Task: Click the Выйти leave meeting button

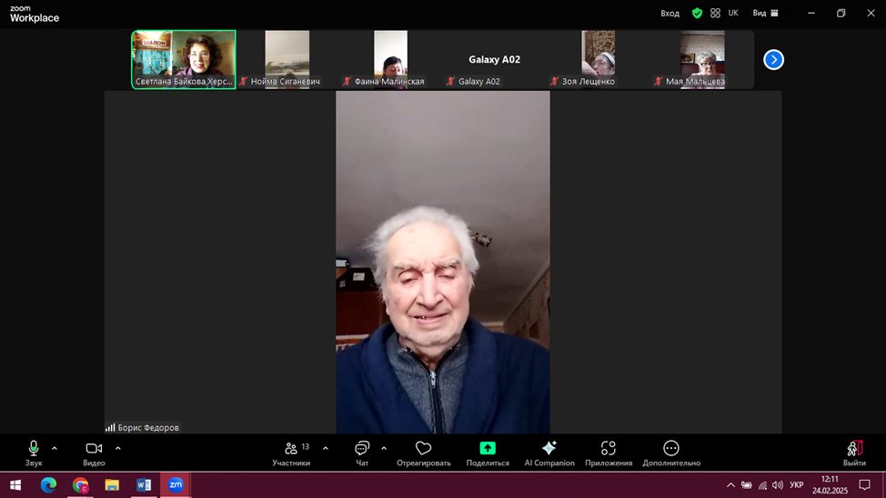Action: click(x=854, y=453)
